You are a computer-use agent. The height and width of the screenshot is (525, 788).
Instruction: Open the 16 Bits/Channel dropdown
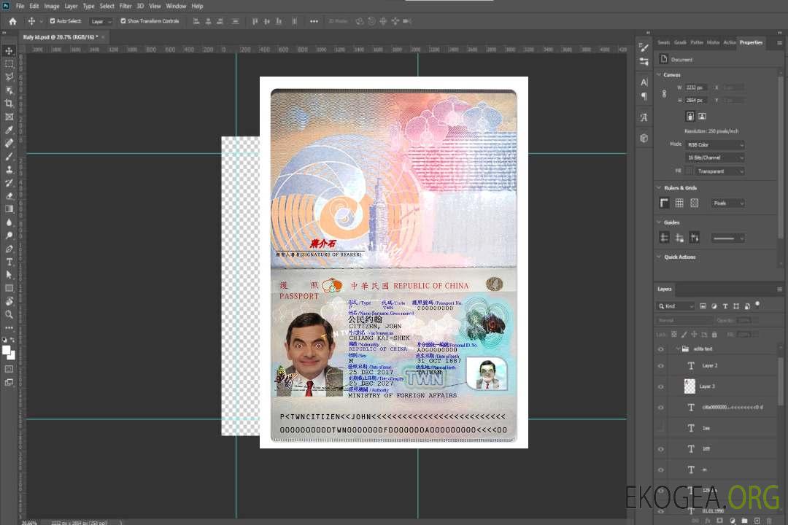714,157
